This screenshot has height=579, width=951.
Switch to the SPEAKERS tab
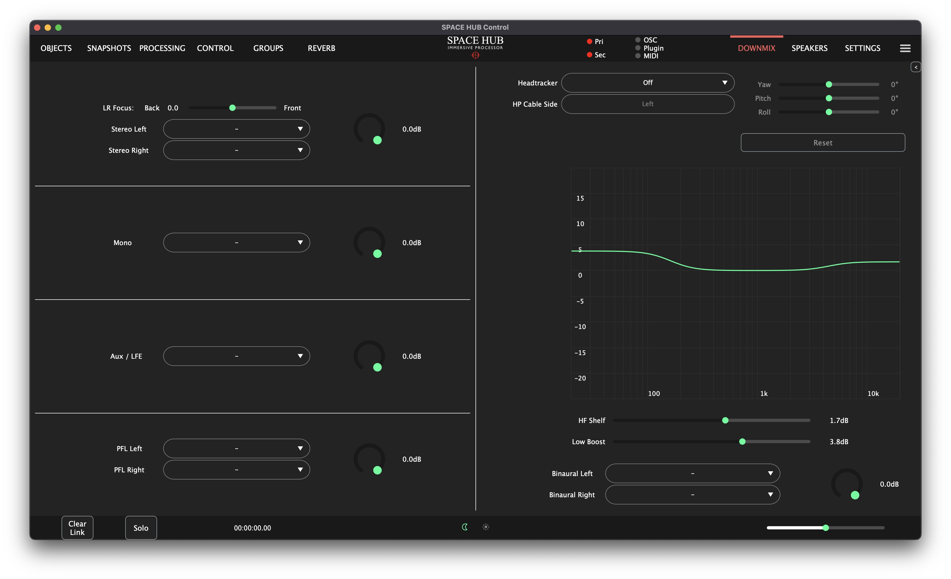(x=809, y=48)
